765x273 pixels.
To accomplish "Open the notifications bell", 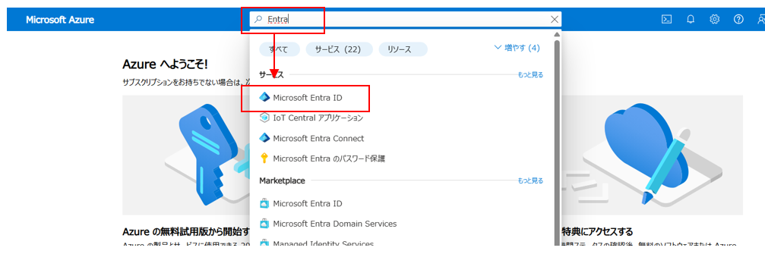I will point(691,19).
